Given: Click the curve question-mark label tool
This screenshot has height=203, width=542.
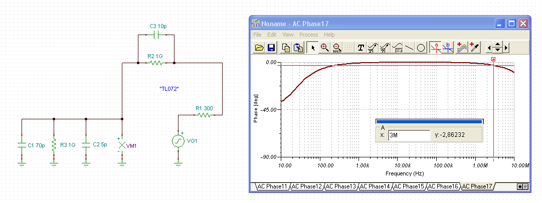Looking at the screenshot, I should pos(385,48).
